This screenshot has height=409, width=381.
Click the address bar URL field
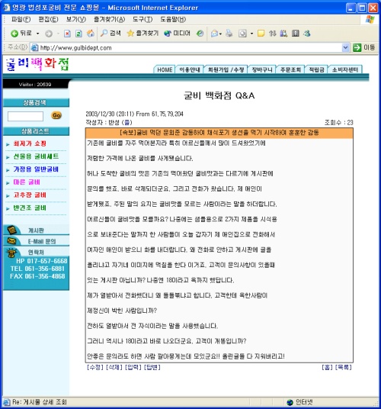click(190, 48)
